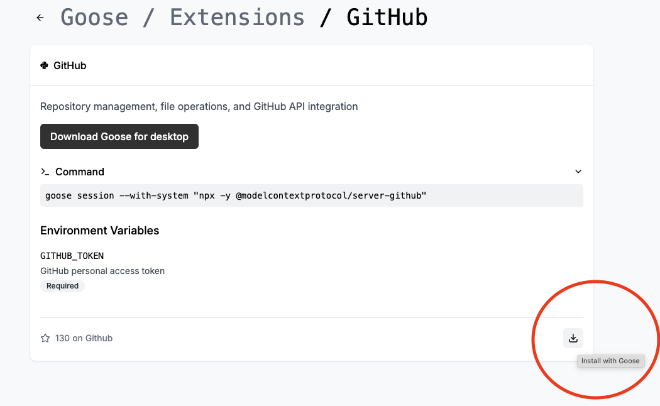660x406 pixels.
Task: Click the Install with Goose tooltip
Action: (610, 361)
